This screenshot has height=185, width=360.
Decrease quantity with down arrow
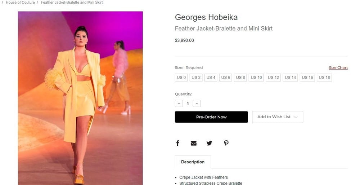(179, 103)
